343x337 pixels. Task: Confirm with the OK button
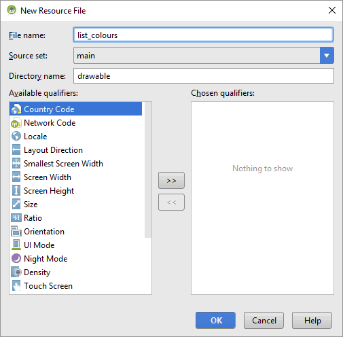point(215,320)
